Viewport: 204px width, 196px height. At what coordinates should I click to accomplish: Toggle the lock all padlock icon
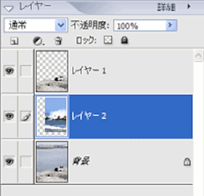(124, 40)
